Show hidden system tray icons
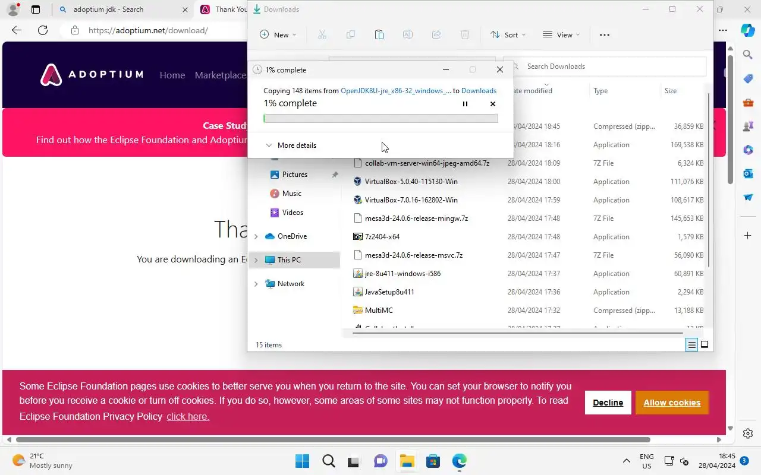761x475 pixels. (x=626, y=461)
